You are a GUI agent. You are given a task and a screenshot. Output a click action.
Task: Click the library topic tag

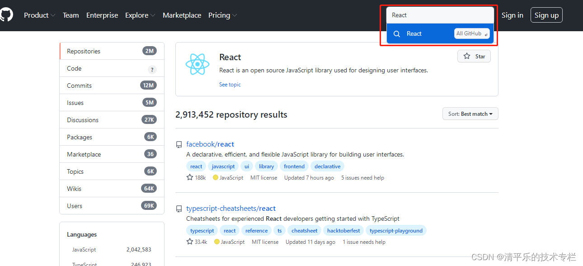coord(266,166)
